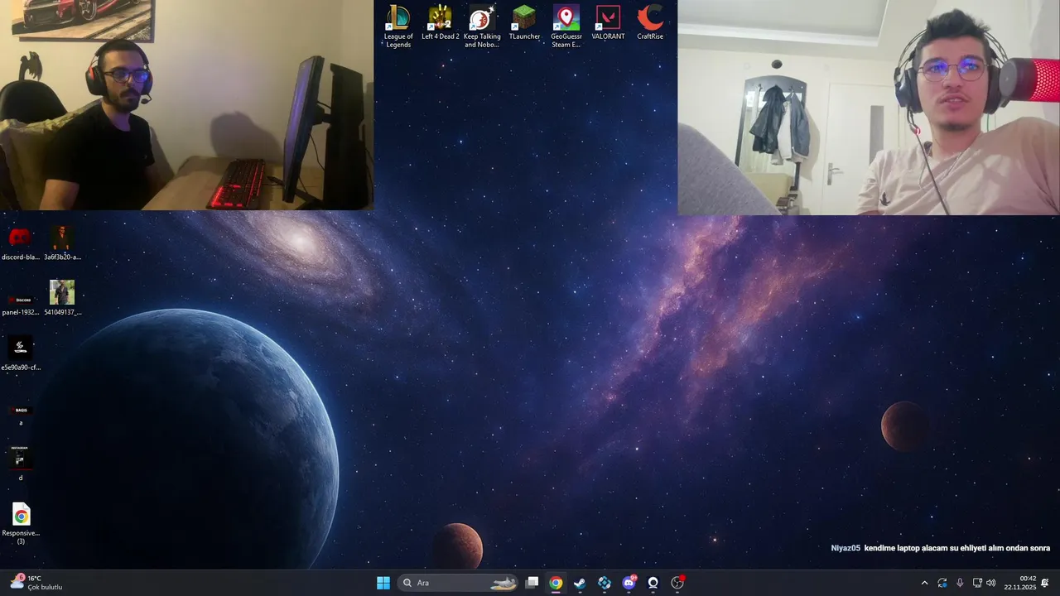
Task: Open the clock showing 00:42 22.11.2025
Action: (1020, 583)
